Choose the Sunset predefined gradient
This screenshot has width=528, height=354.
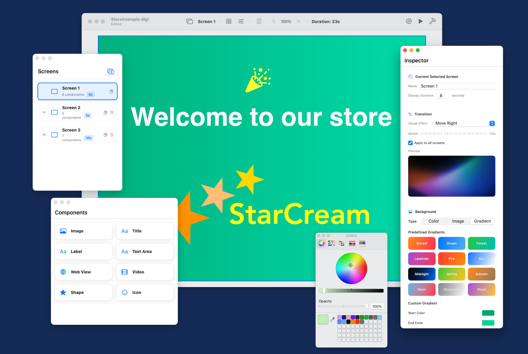click(x=422, y=243)
